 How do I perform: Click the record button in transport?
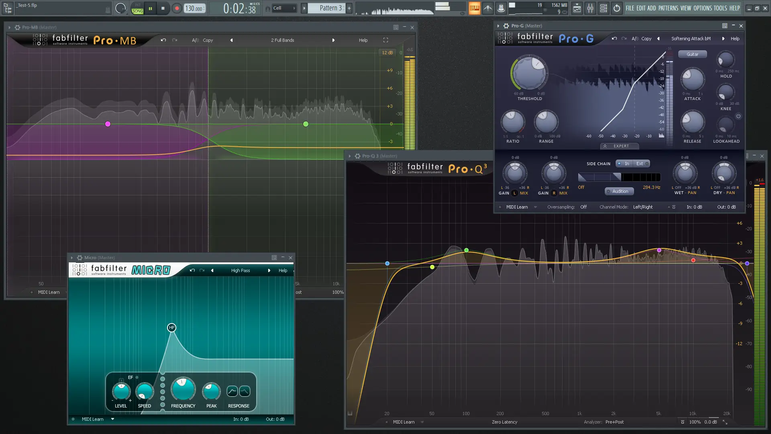point(177,8)
